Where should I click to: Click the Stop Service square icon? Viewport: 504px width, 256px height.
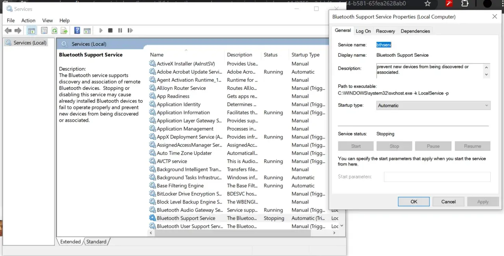pos(110,30)
